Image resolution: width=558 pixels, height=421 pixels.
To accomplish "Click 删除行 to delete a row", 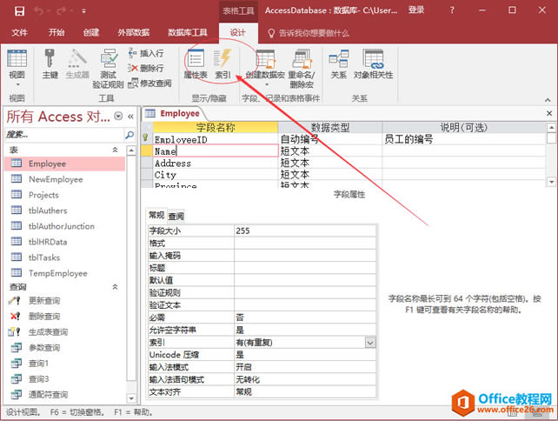I will (x=146, y=68).
